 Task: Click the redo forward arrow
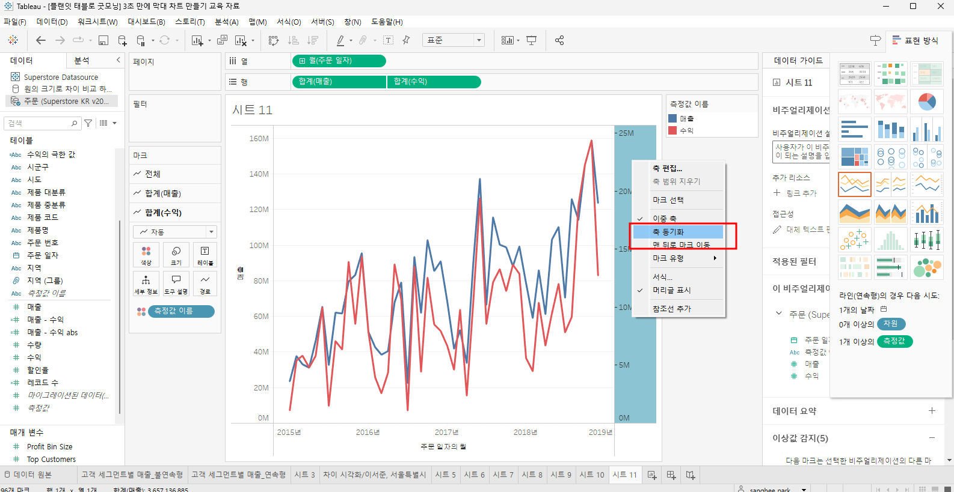(x=60, y=40)
